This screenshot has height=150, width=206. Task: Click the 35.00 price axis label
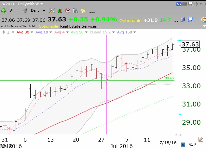pyautogui.click(x=191, y=68)
